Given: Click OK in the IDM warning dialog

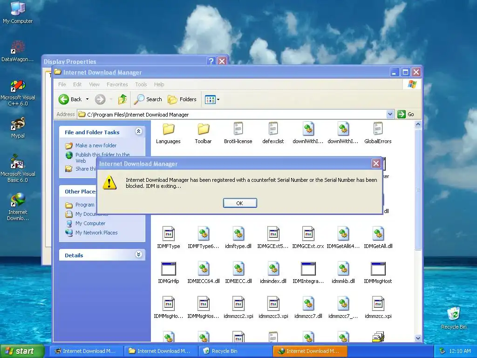Looking at the screenshot, I should click(x=240, y=203).
